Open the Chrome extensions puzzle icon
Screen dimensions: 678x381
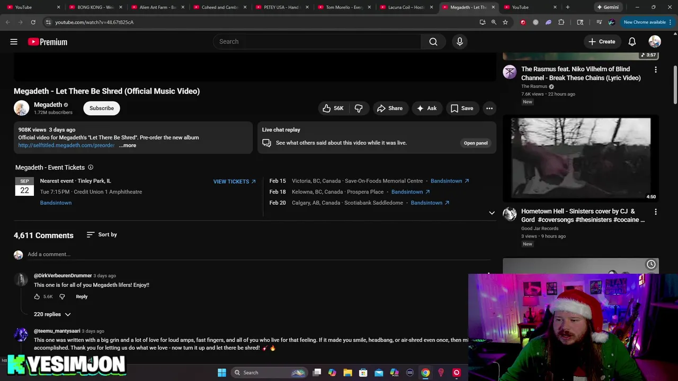[x=561, y=22]
